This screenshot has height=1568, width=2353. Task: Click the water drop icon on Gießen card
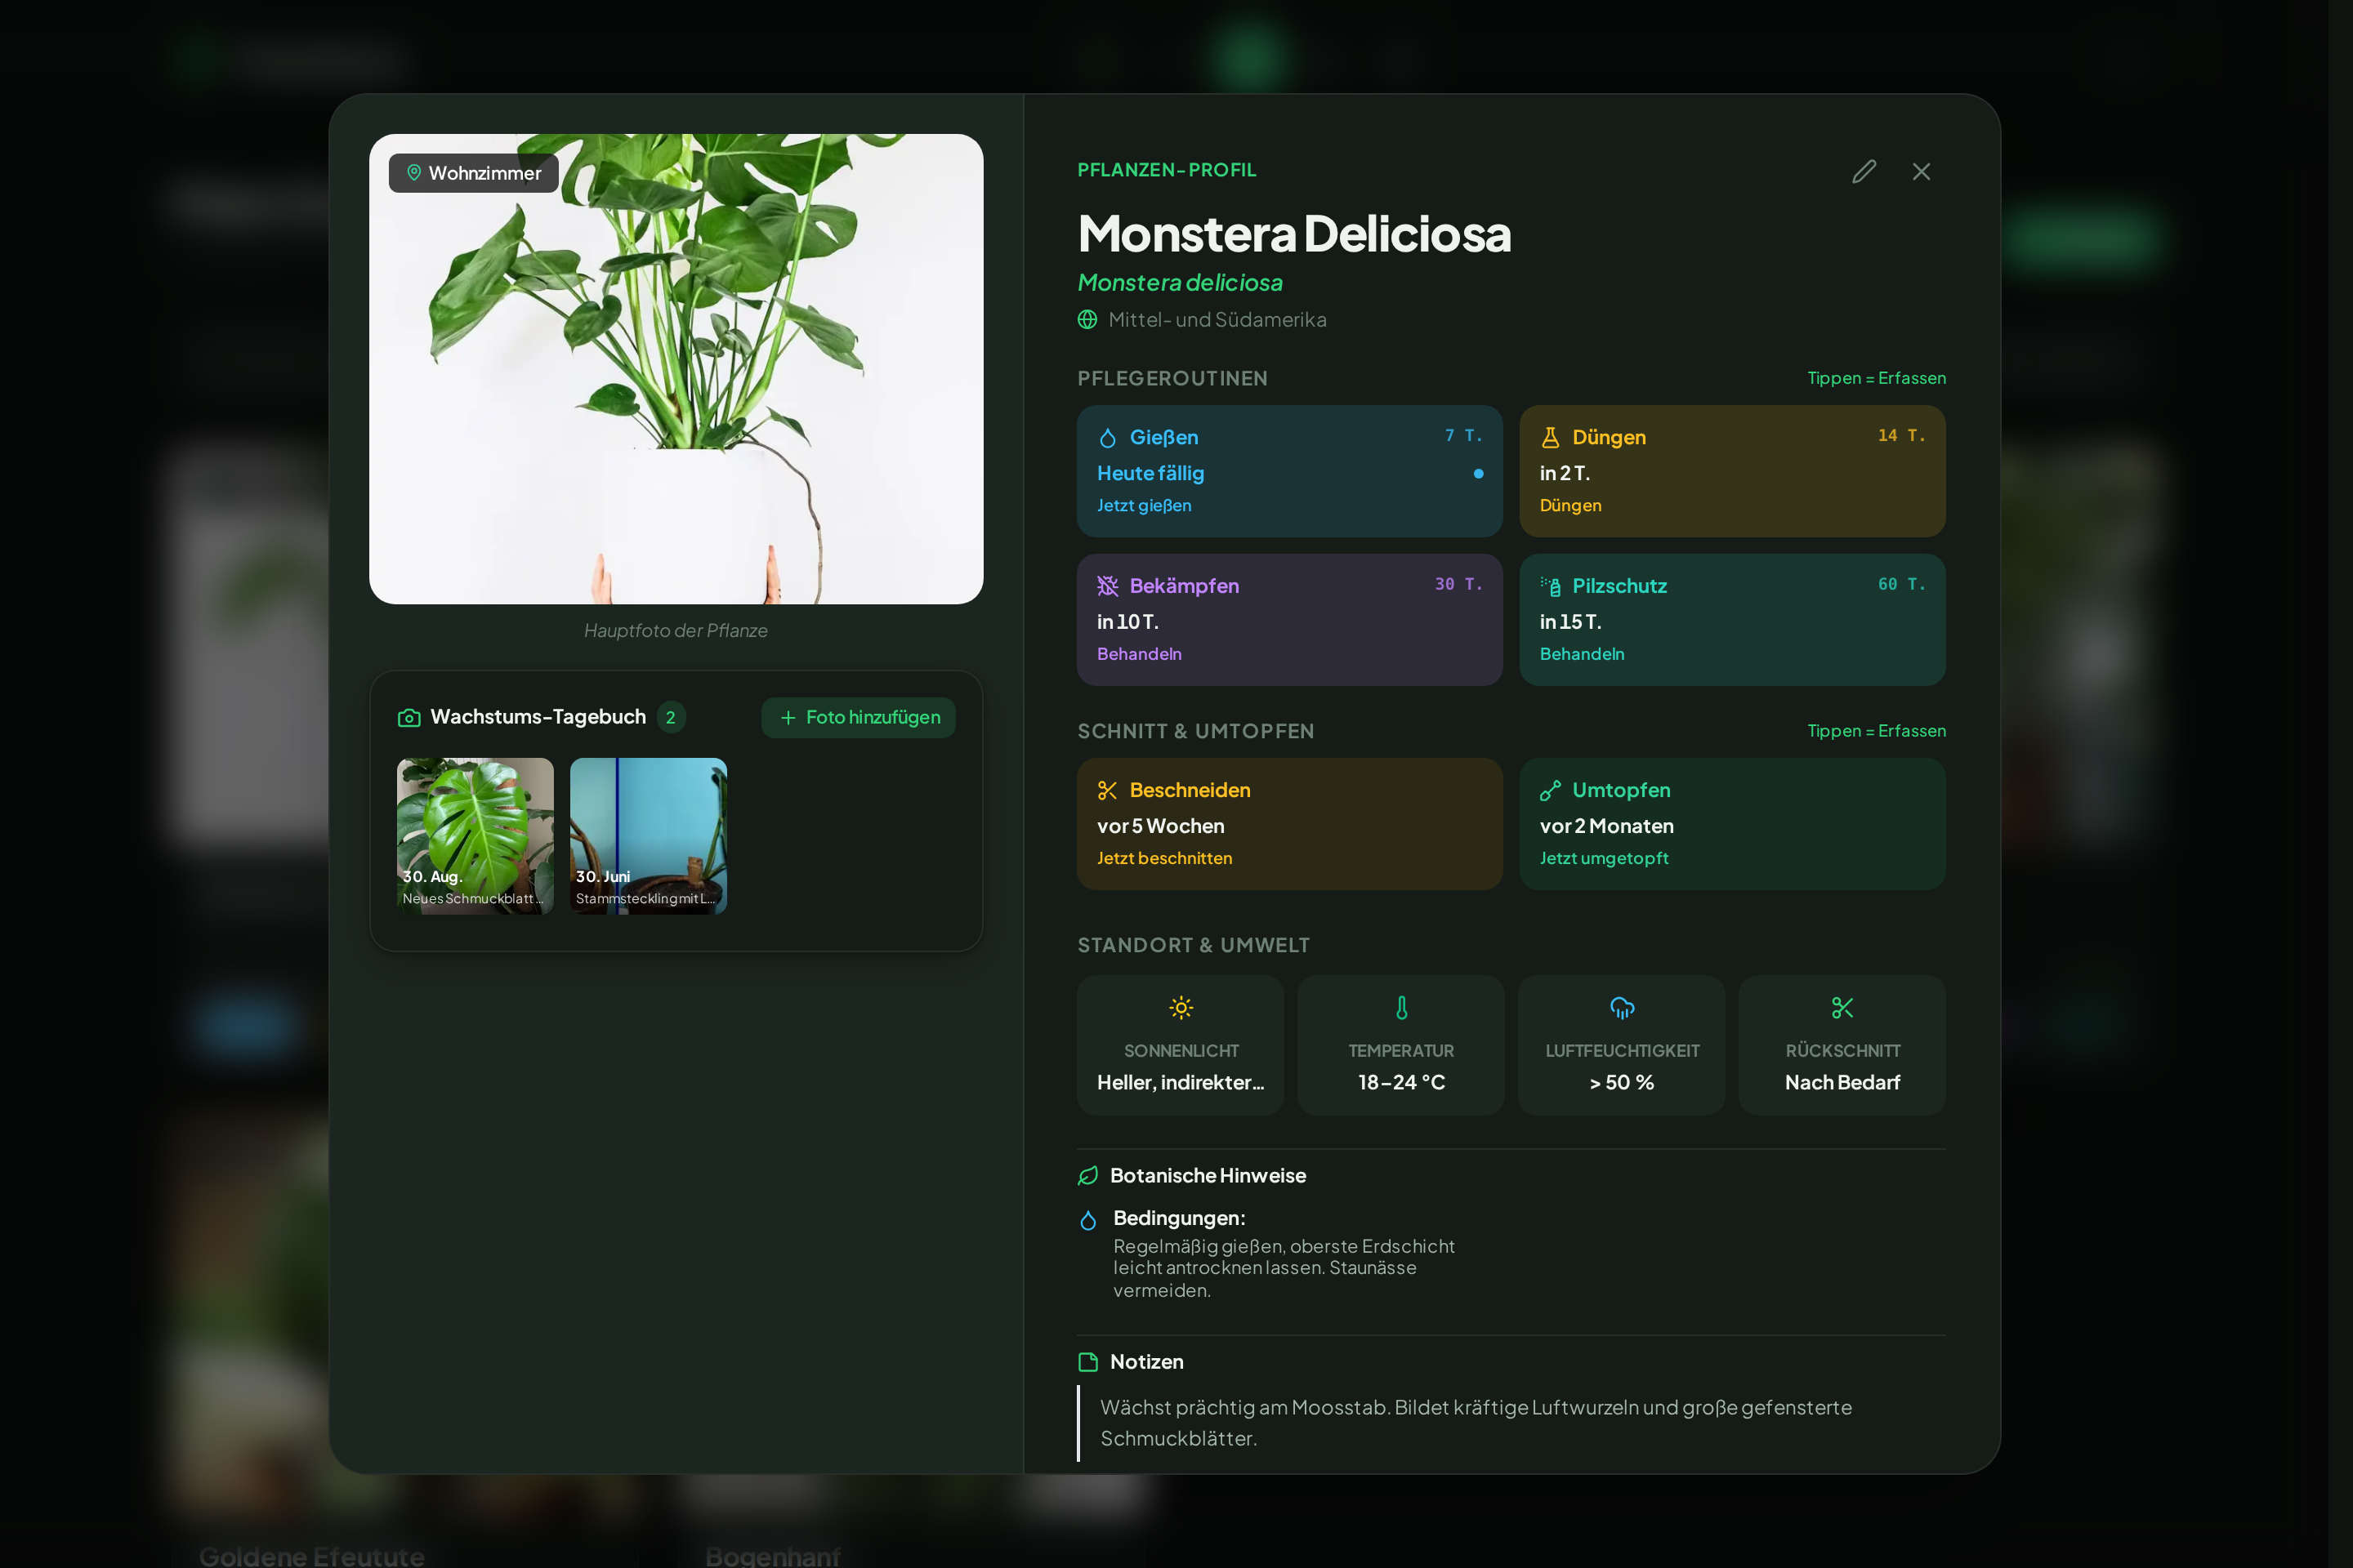[1108, 438]
